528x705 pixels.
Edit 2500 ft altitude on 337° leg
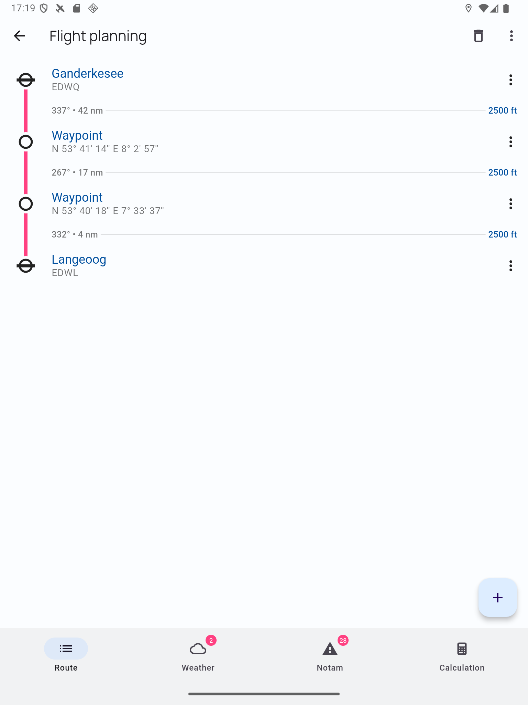[x=502, y=111]
